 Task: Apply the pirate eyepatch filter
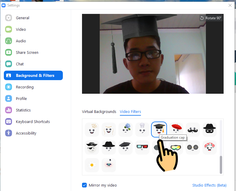point(92,147)
